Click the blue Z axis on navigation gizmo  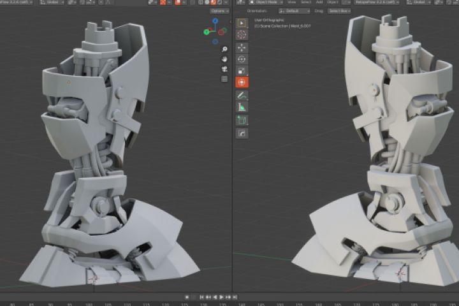[x=215, y=21]
